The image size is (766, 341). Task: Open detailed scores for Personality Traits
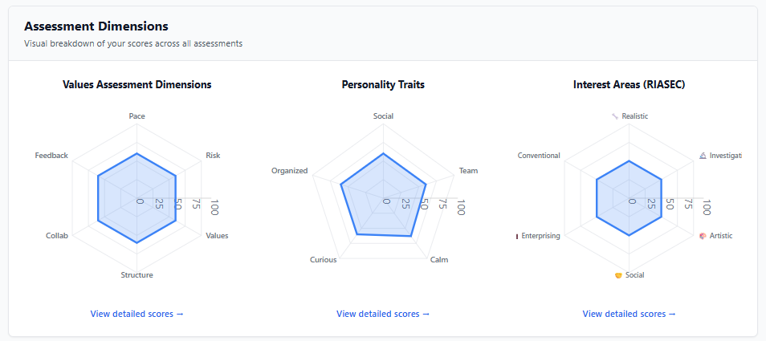[x=383, y=314]
